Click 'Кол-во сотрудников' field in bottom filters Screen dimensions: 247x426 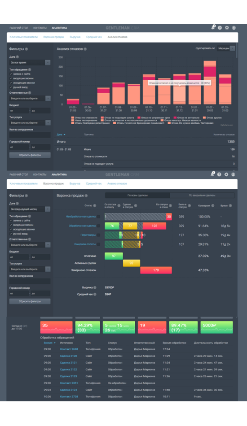pos(30,281)
